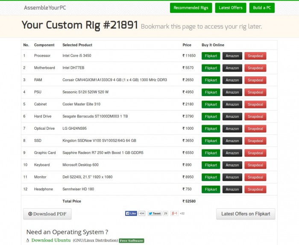Click the Google +1 button
299x245 pixels.
[174, 213]
